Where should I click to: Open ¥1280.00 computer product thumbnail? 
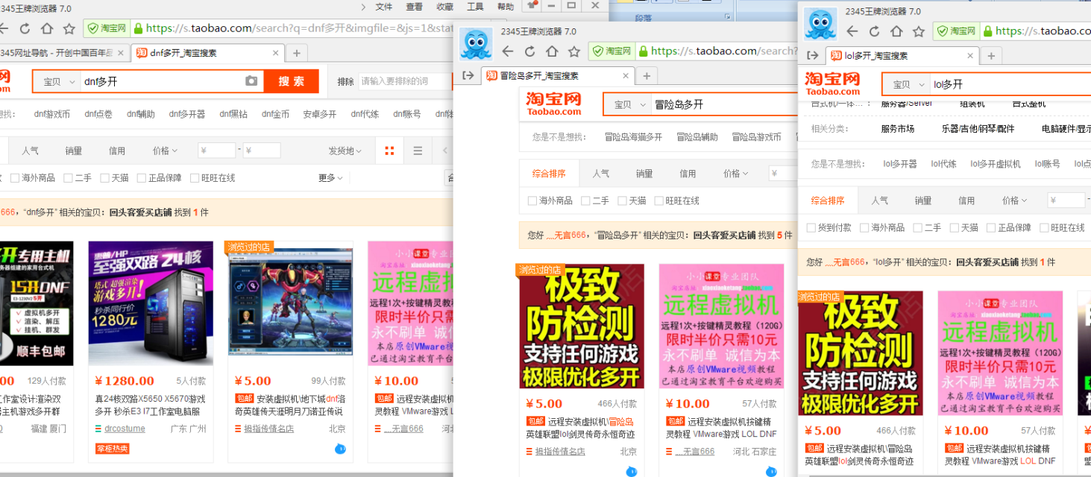coord(151,303)
